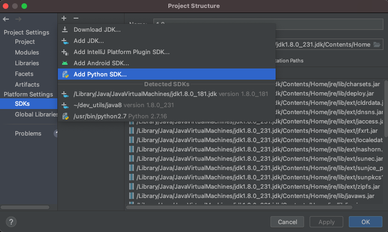Switch to the Documentation Paths tab
This screenshot has width=388, height=232.
[x=289, y=61]
